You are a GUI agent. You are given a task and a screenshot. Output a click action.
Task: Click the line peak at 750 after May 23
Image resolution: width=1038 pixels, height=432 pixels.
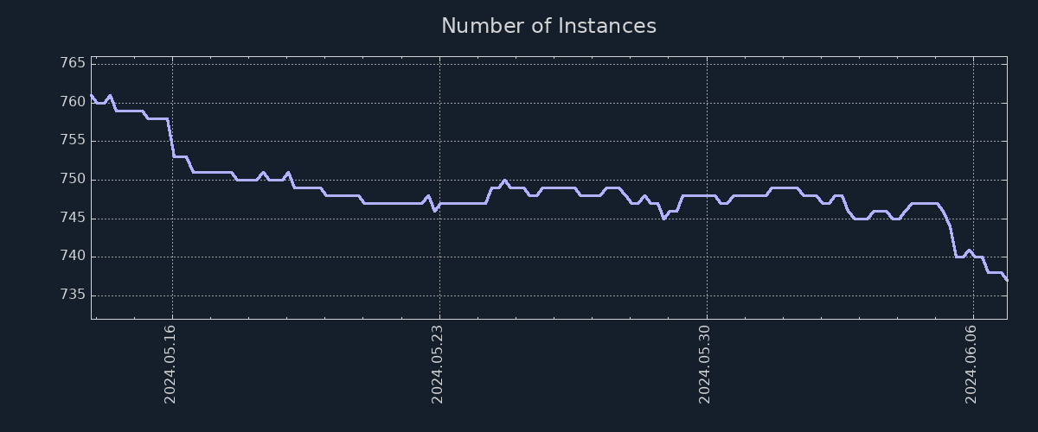pos(504,180)
